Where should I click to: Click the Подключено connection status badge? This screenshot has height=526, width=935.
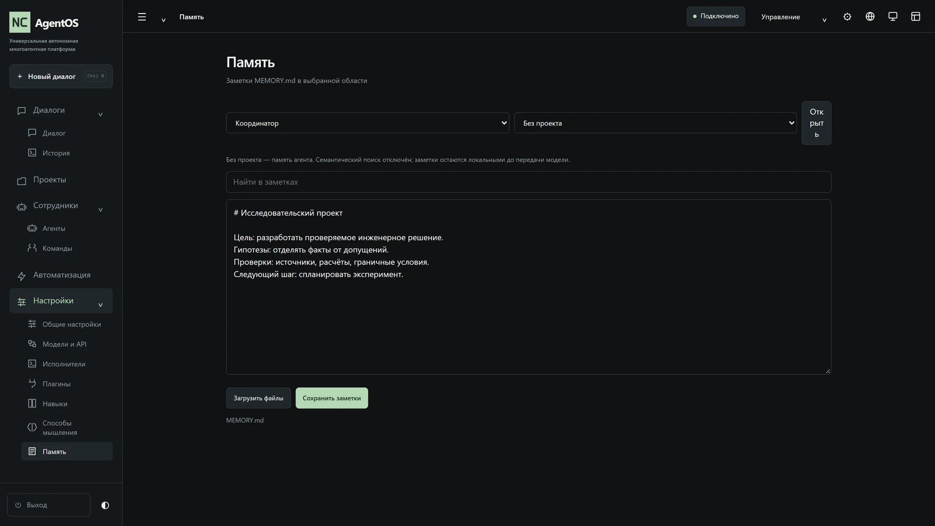[x=715, y=16]
